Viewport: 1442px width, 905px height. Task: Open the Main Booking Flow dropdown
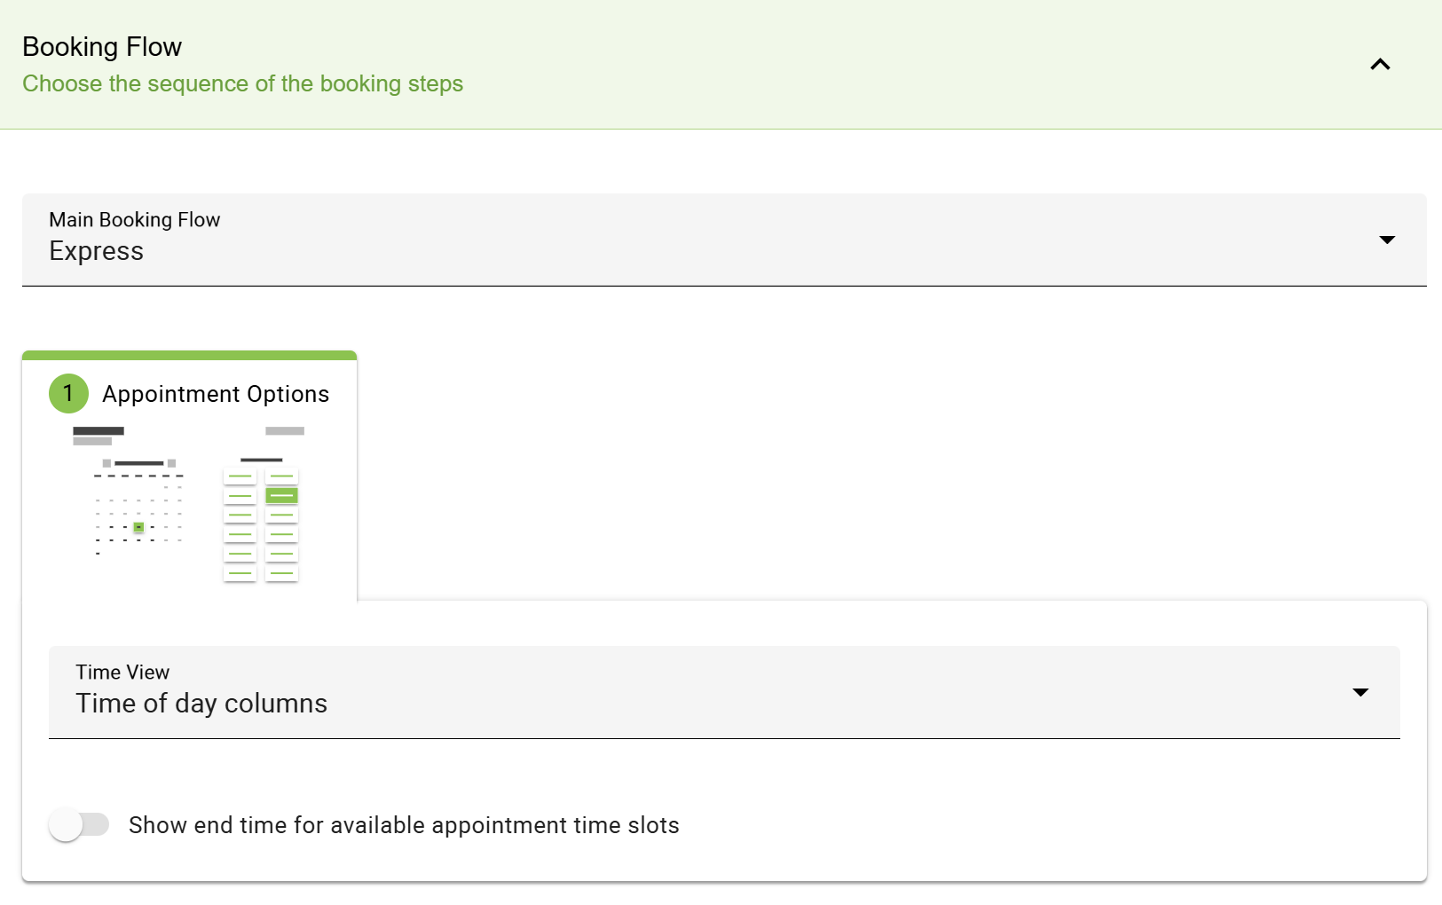point(1386,240)
